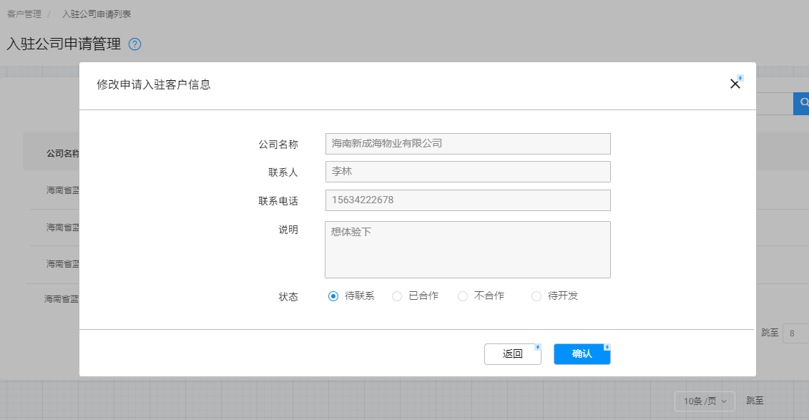
Task: Click the 入驻公司申请列表 breadcrumb item
Action: (x=96, y=14)
